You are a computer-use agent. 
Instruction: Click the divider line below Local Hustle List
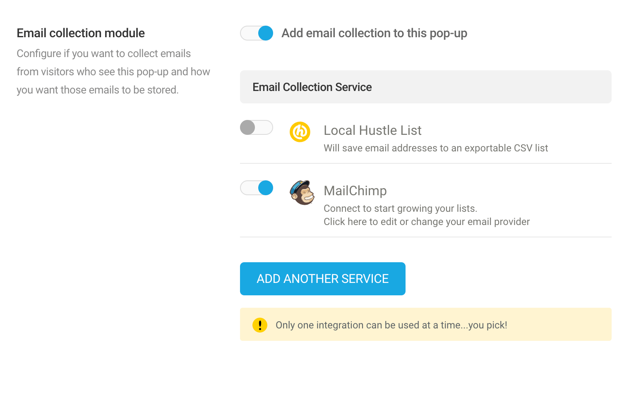425,163
